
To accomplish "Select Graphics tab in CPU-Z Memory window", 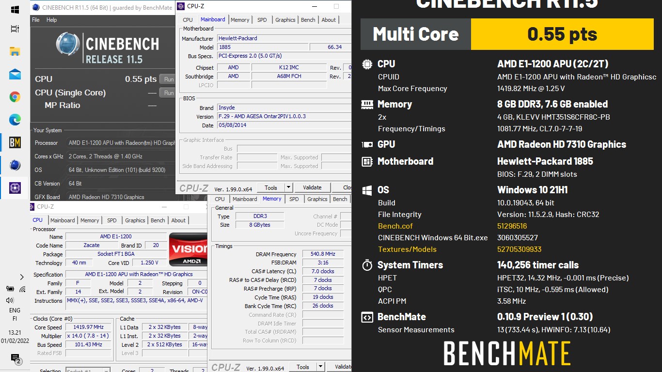I will (x=317, y=199).
